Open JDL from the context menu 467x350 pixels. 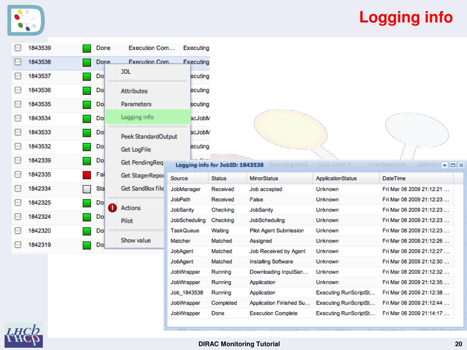click(148, 72)
